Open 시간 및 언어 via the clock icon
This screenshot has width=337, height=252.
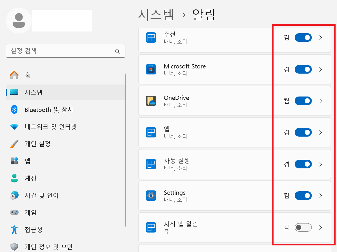point(14,195)
